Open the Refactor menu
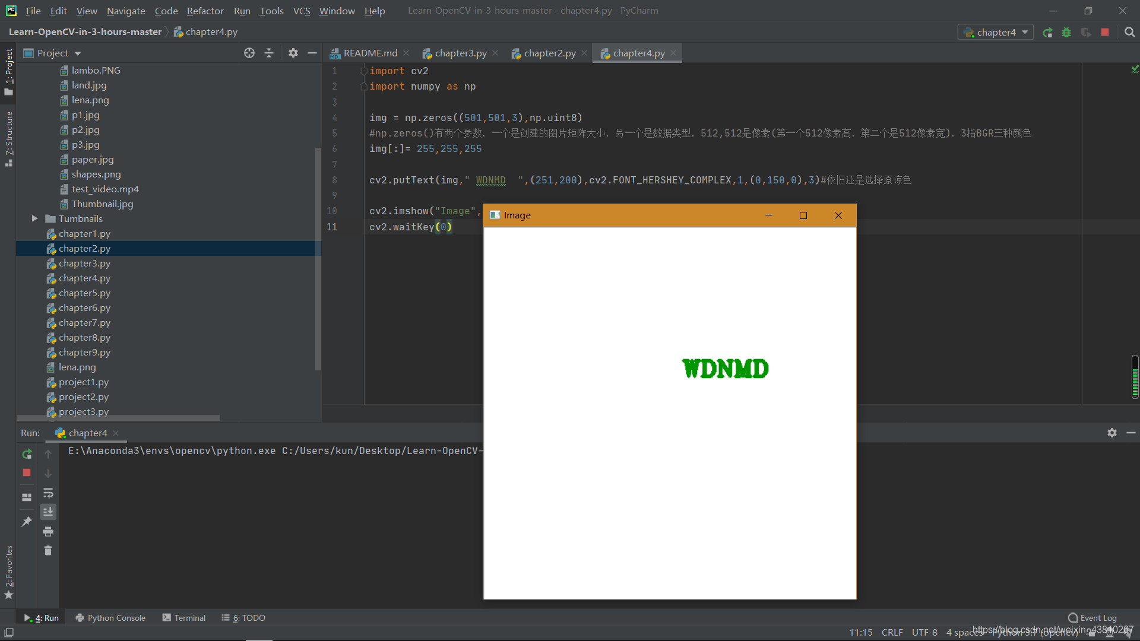 pyautogui.click(x=205, y=11)
